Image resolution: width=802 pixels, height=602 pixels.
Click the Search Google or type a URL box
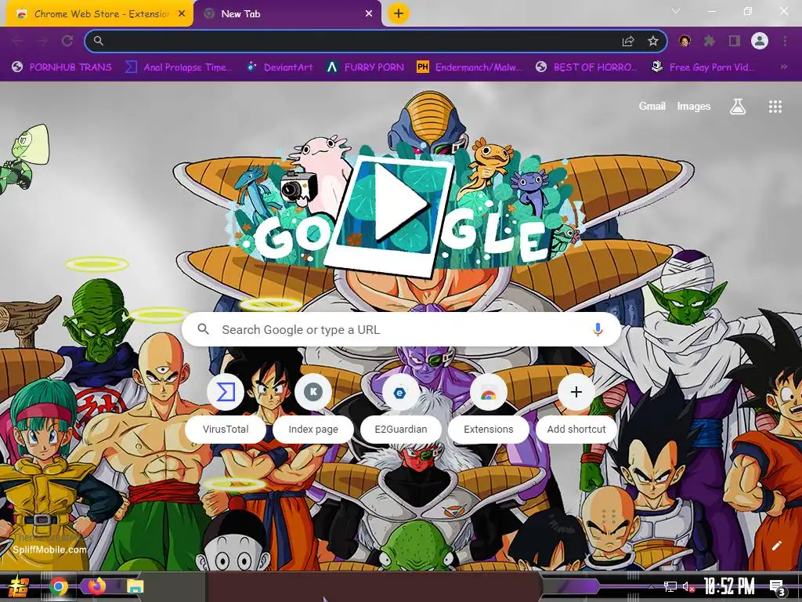(402, 329)
